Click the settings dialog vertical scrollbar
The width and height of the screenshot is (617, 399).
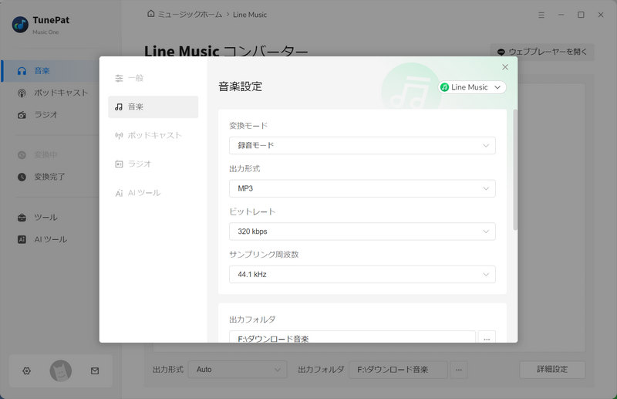[515, 170]
